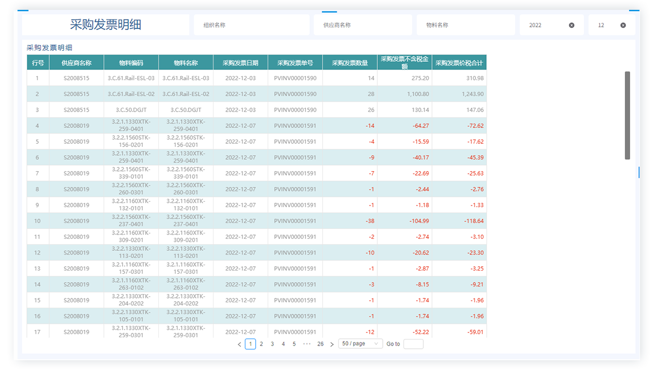Jump to page 26
657x369 pixels.
coord(320,344)
